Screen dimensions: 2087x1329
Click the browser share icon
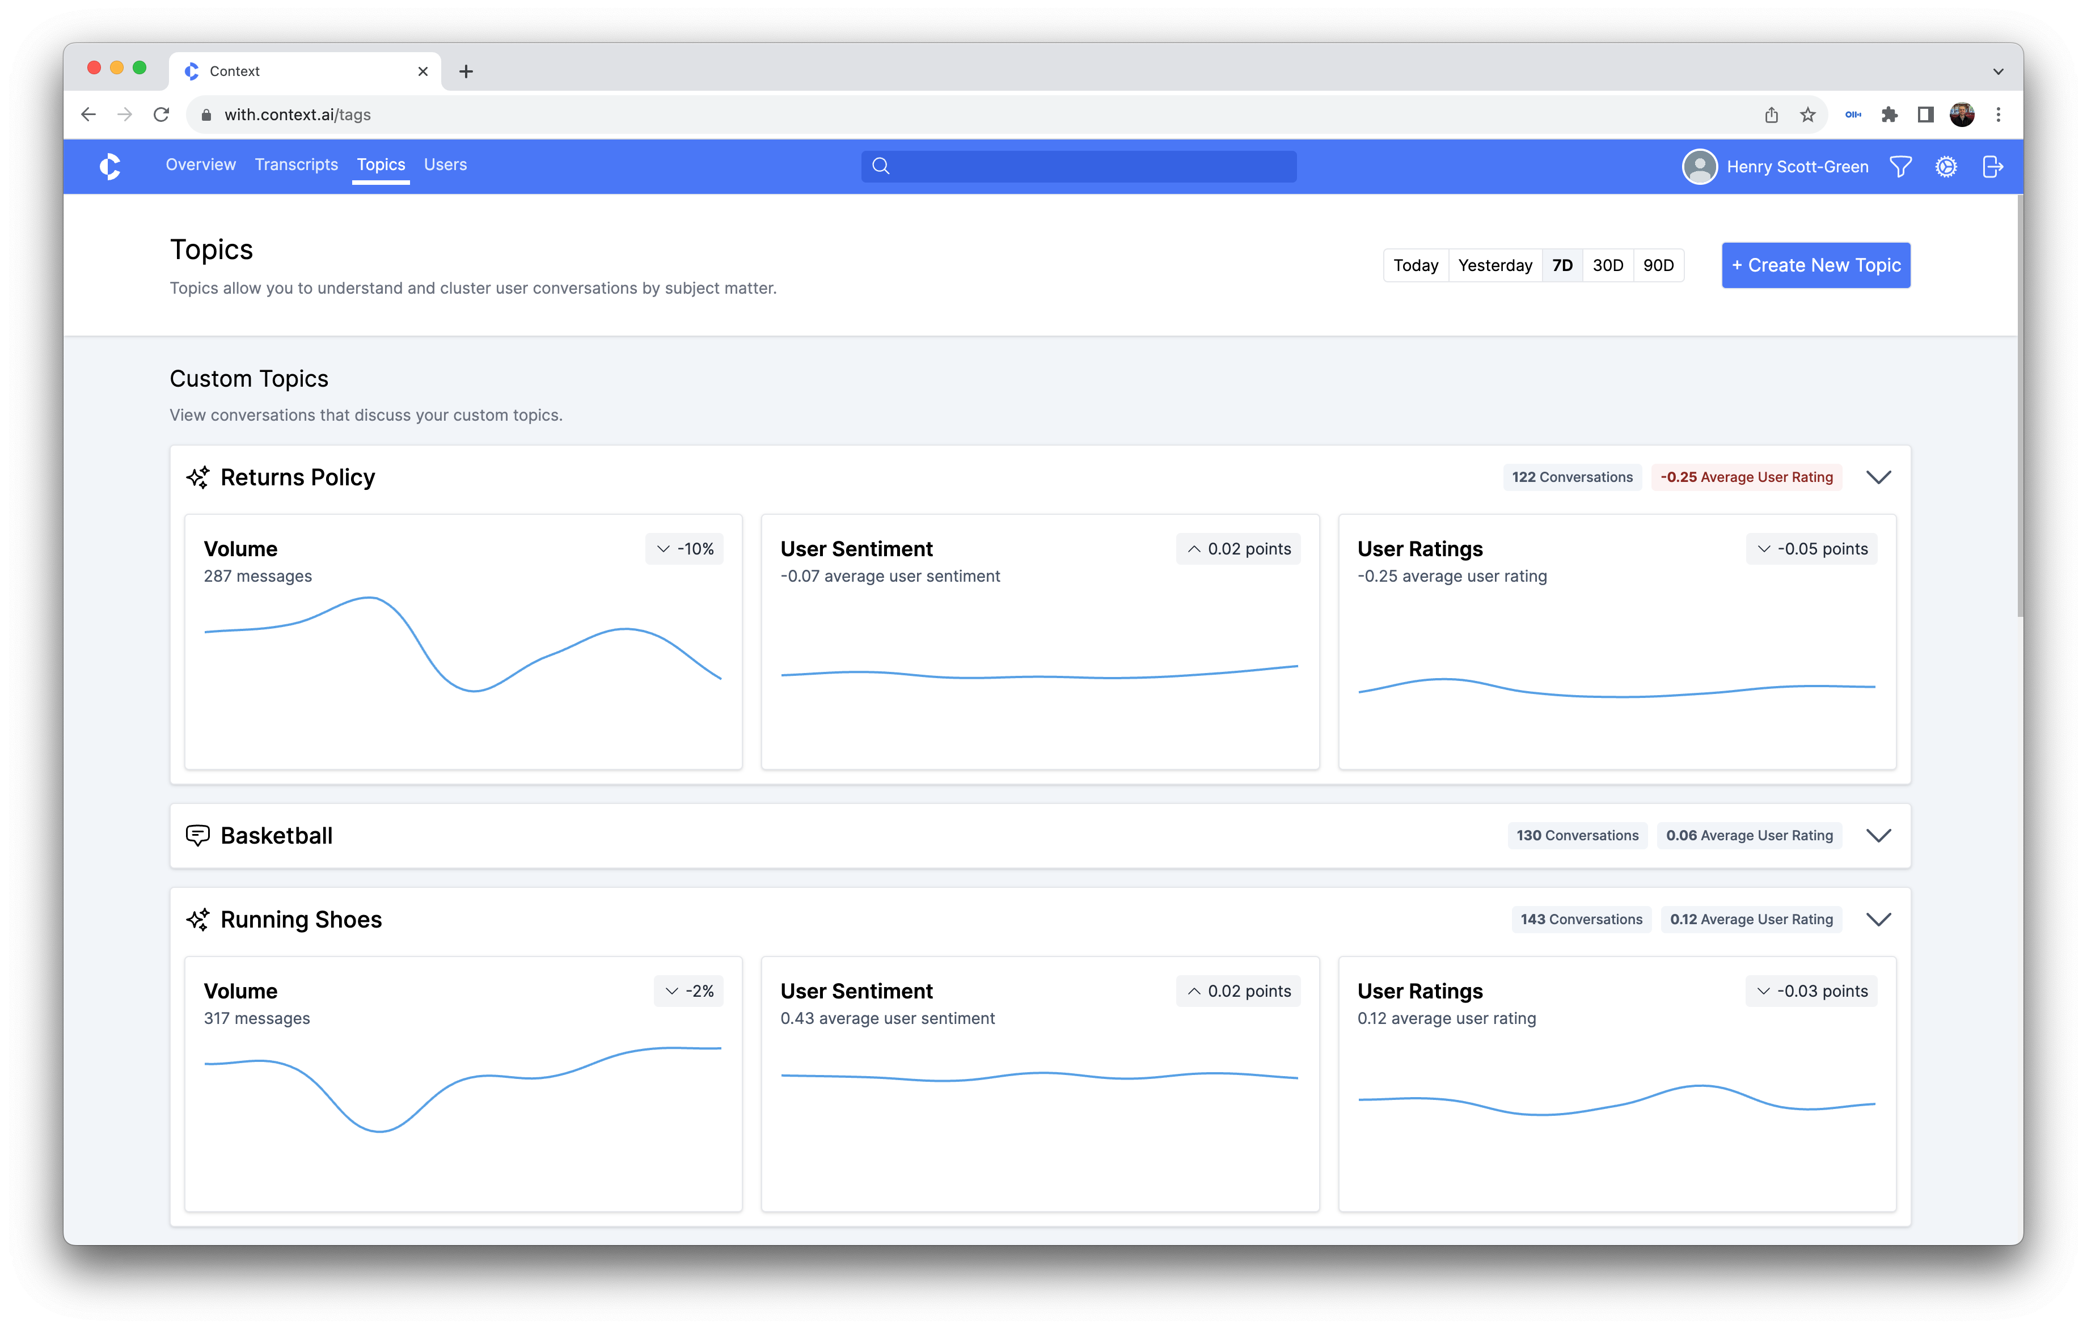pyautogui.click(x=1771, y=115)
